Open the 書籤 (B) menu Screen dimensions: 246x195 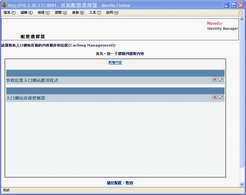78,12
